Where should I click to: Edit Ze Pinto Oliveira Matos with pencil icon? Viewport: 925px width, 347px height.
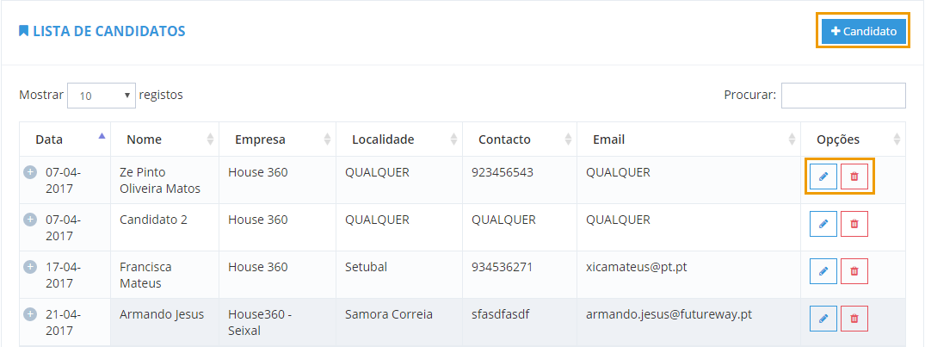823,176
